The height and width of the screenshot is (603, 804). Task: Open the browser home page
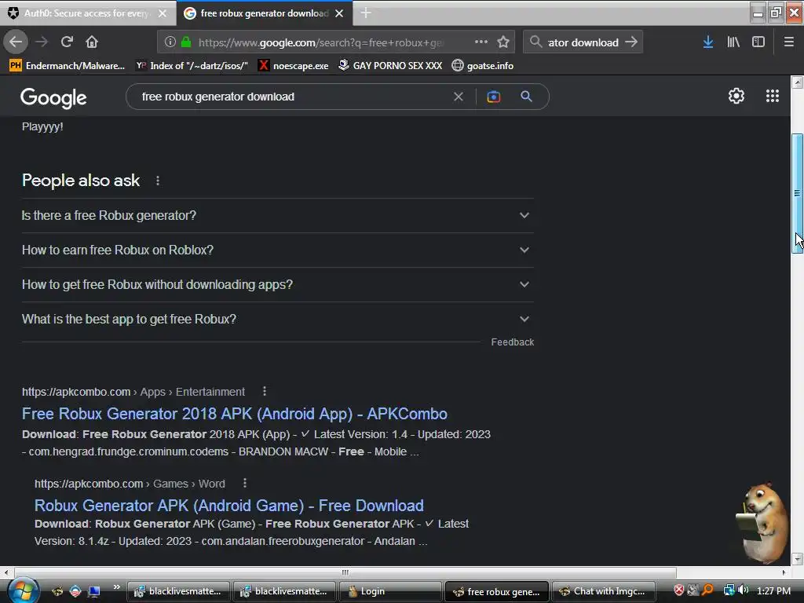coord(92,42)
